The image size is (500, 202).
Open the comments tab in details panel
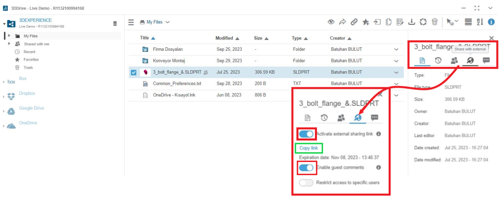[486, 61]
